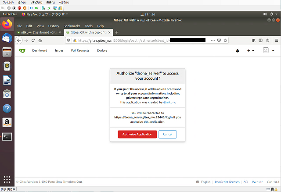Open Gitea Pull Requests page
The height and width of the screenshot is (192, 281).
coord(80,50)
